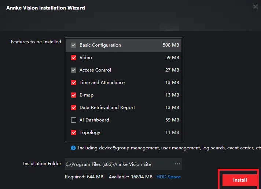Uncheck the Topology checkbox
Viewport: 261px width, 189px height.
[x=74, y=132]
